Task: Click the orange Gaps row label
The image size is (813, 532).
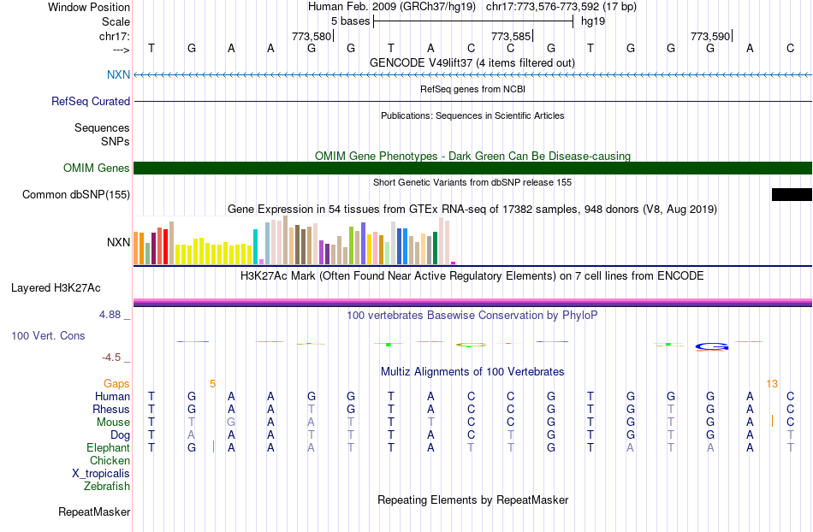Action: 116,384
